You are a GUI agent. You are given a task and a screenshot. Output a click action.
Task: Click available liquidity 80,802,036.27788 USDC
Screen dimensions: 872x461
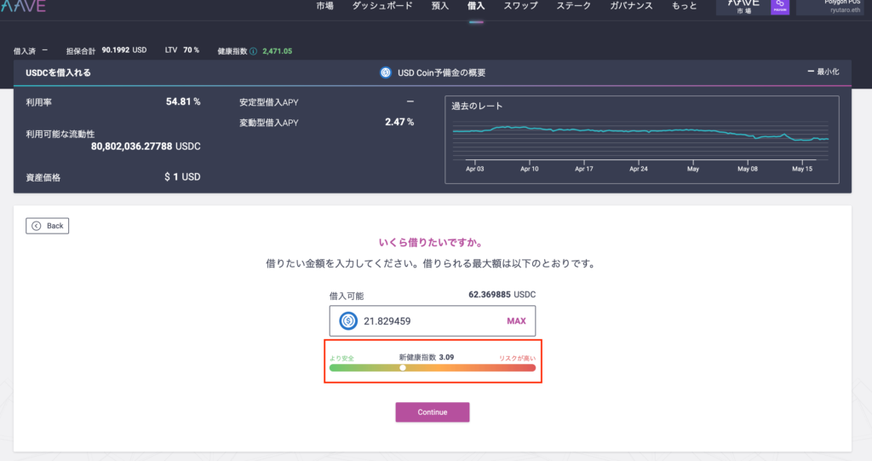coord(146,147)
